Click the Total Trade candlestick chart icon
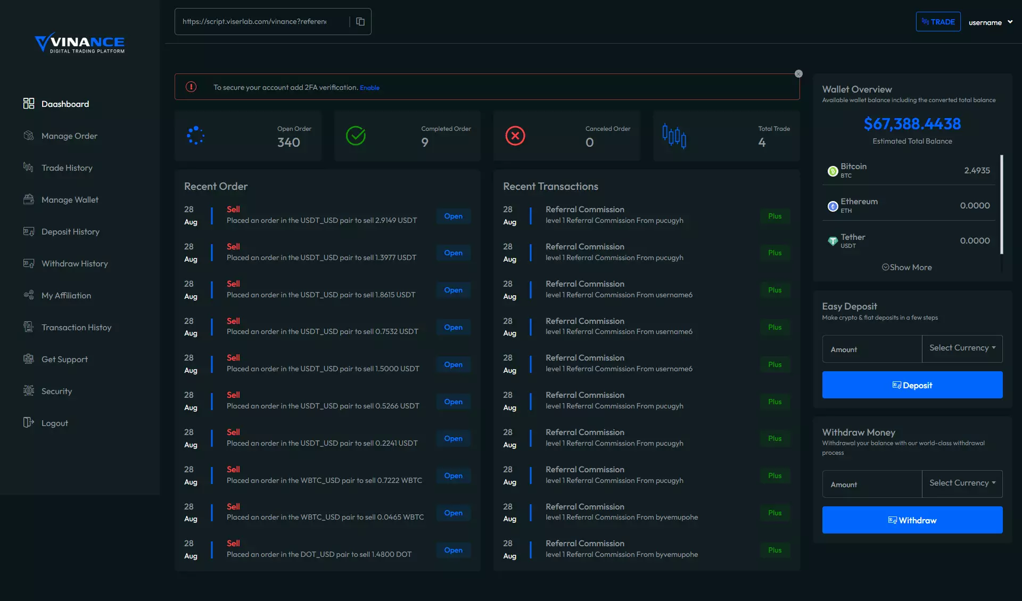 point(674,136)
